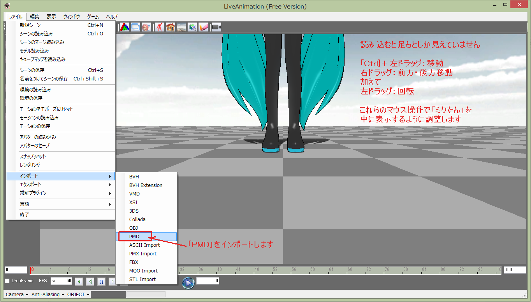Click シーンの保存 with Ctrl+S shortcut
The width and height of the screenshot is (531, 302).
(61, 70)
